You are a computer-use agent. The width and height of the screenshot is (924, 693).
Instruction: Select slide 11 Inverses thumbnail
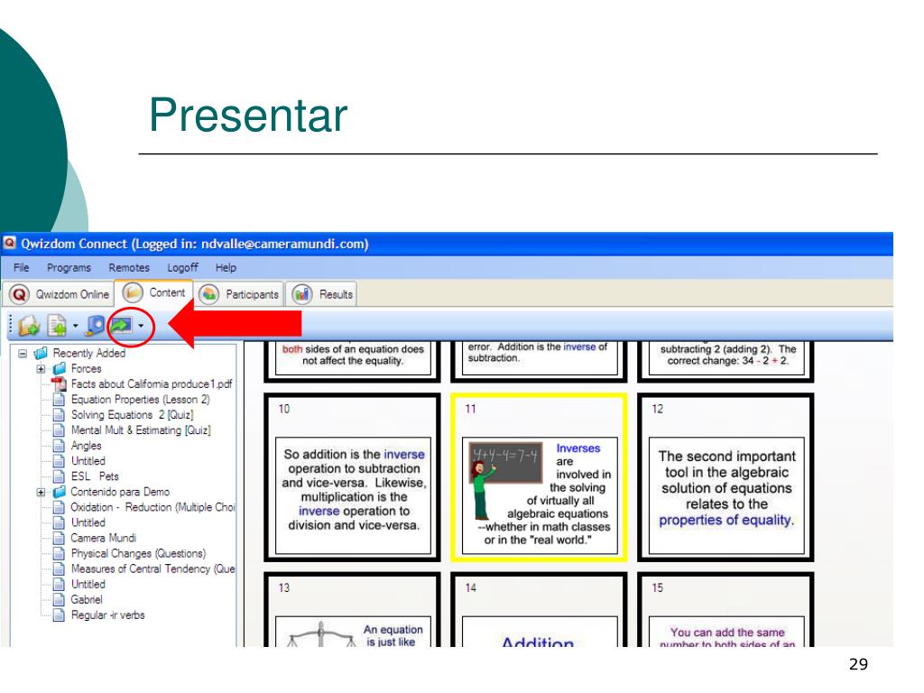(539, 477)
